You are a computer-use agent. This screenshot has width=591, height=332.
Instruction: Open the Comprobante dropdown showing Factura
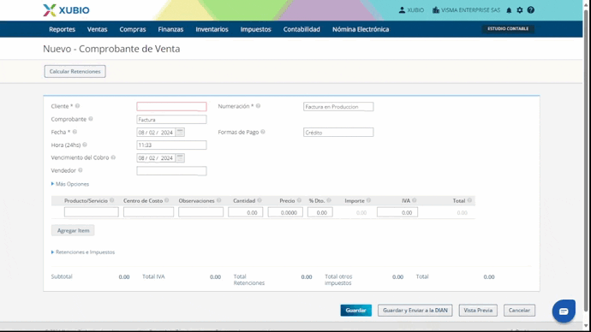tap(171, 119)
